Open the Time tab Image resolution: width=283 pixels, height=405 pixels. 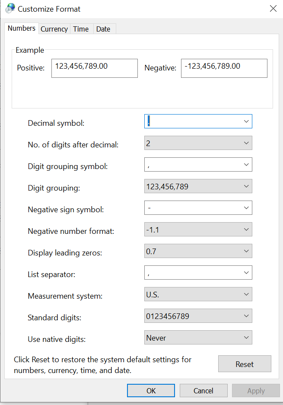tap(81, 29)
